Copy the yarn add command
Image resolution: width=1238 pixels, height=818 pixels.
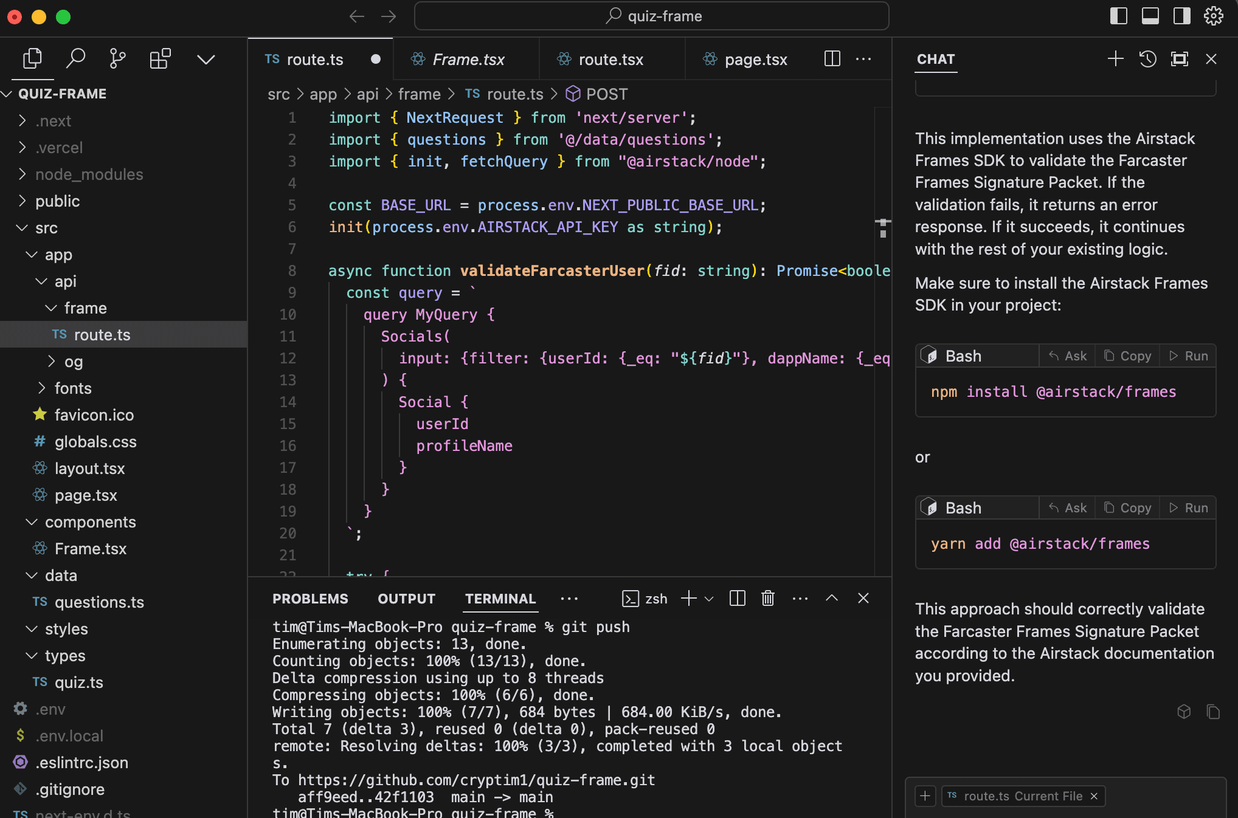click(x=1128, y=508)
